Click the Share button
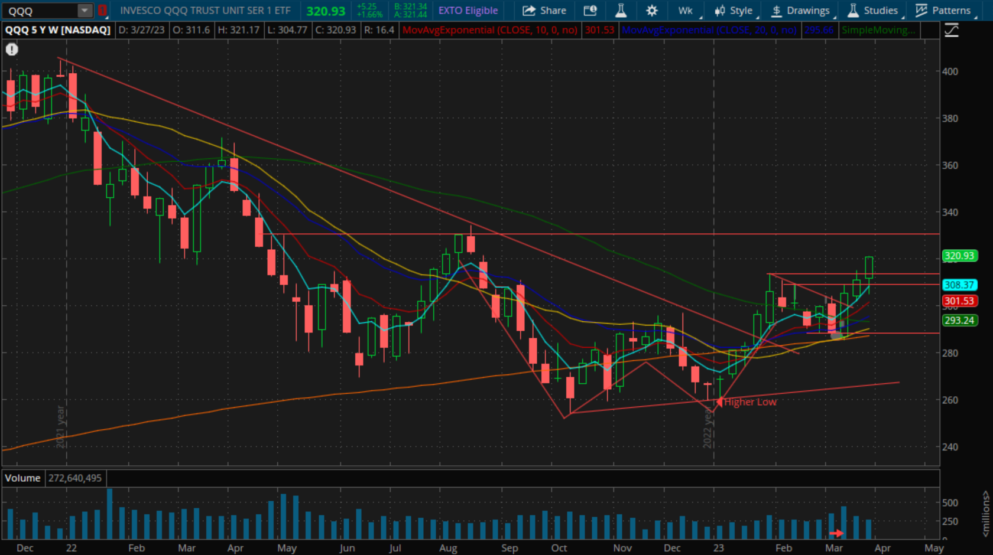This screenshot has height=555, width=993. click(544, 11)
